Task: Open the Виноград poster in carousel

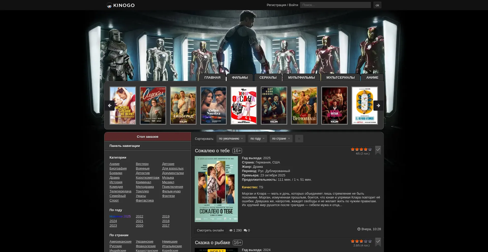Action: (x=183, y=106)
